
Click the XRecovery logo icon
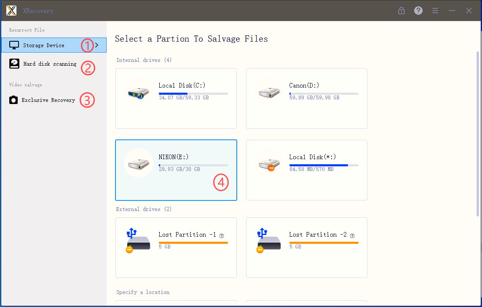point(11,11)
